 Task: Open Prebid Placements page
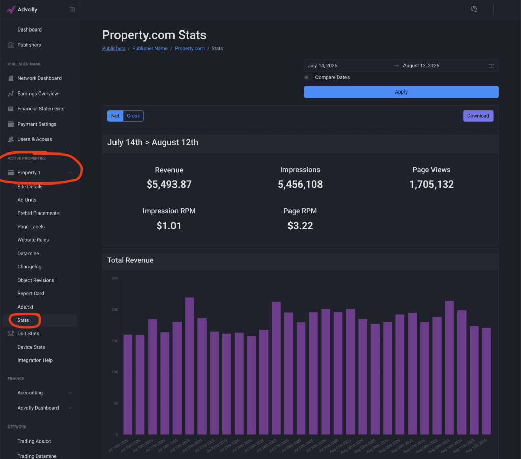[x=38, y=213]
